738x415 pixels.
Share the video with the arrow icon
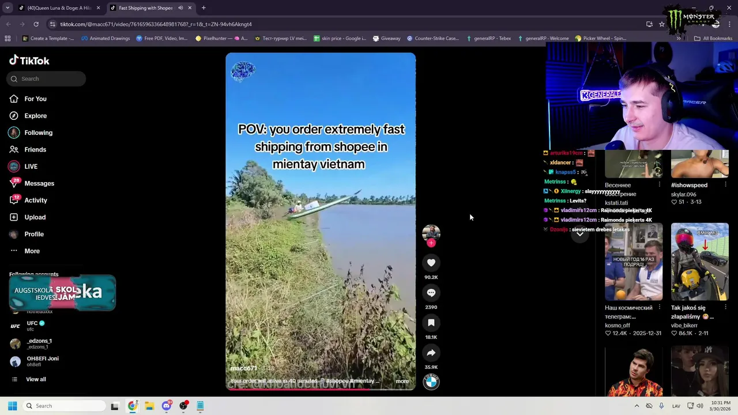pyautogui.click(x=431, y=353)
